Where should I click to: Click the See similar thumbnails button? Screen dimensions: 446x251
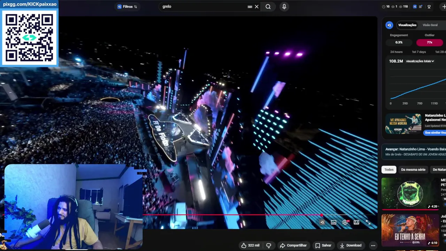[435, 132]
